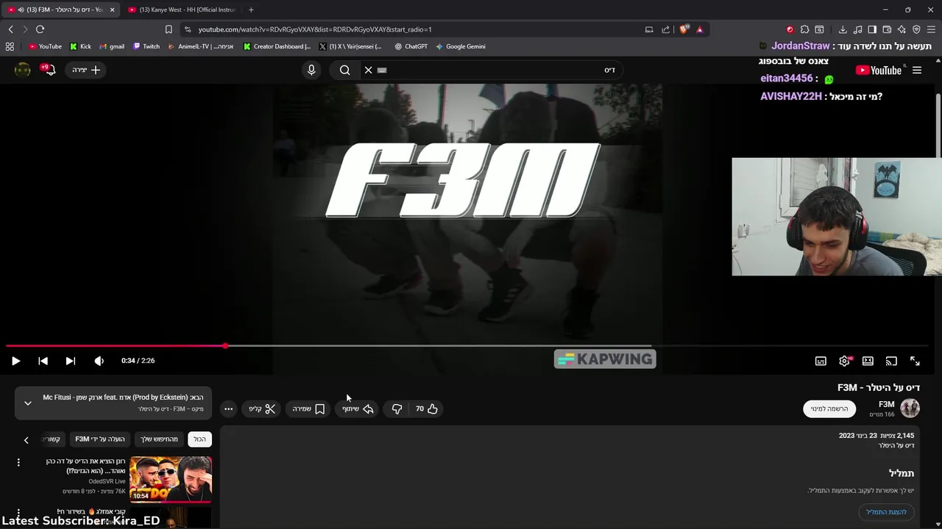
Task: Play the paused F3M video
Action: [15, 361]
